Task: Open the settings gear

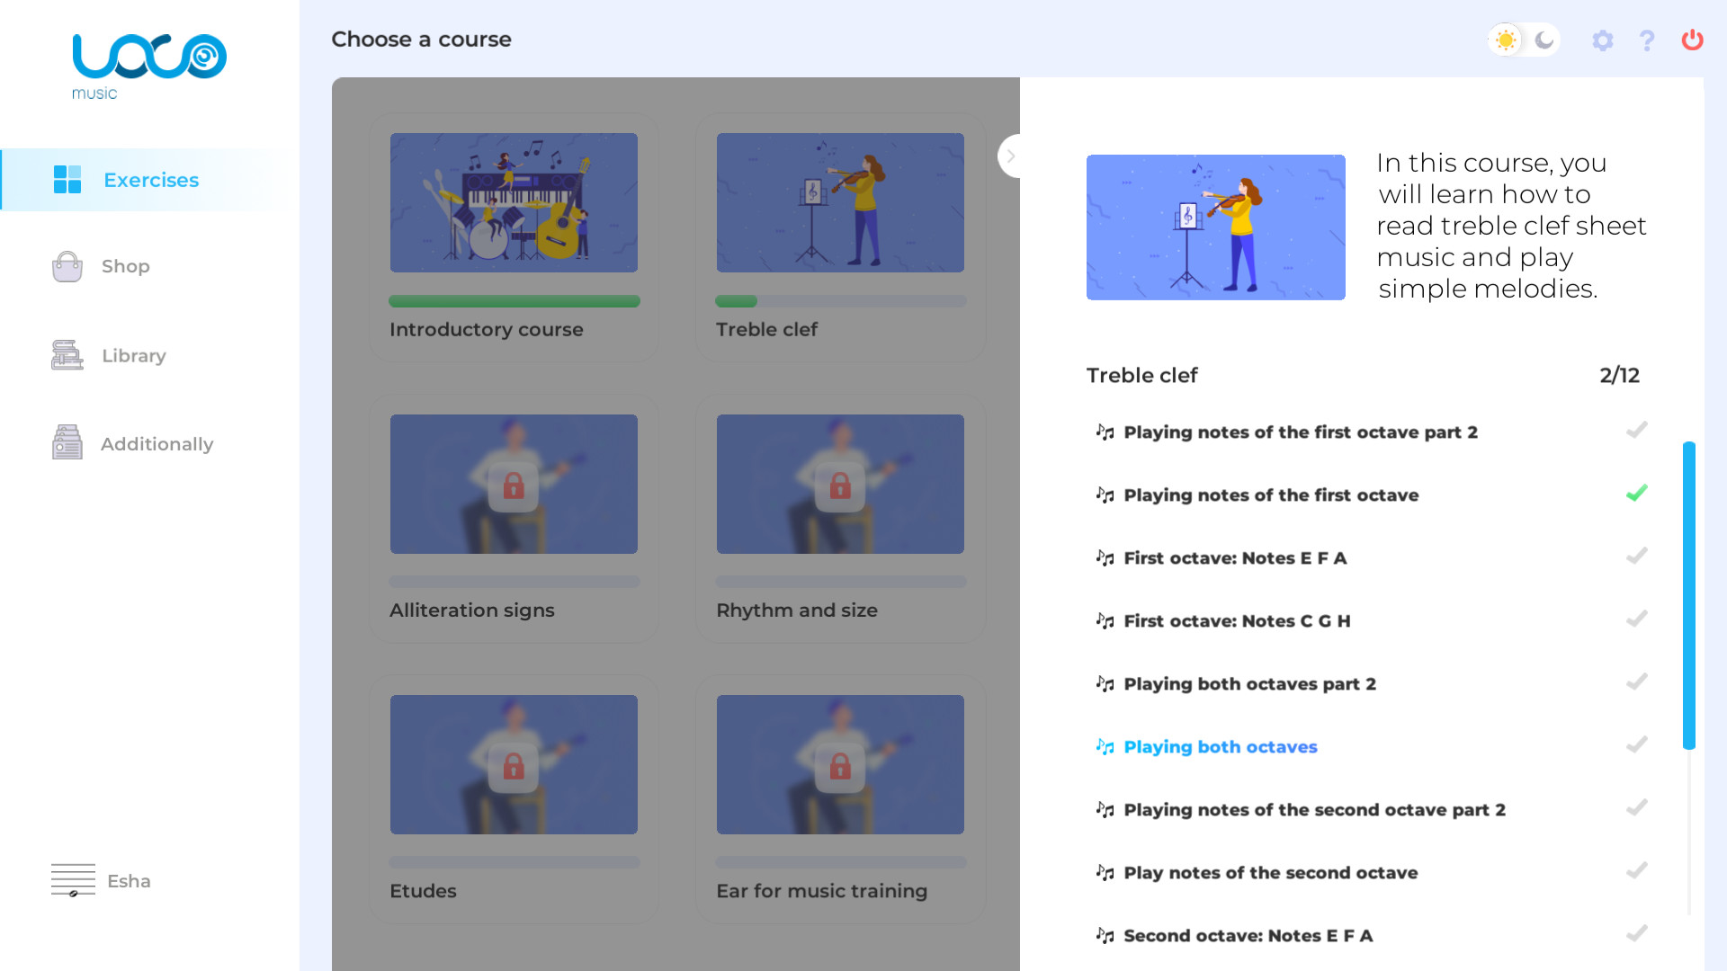Action: [1603, 40]
